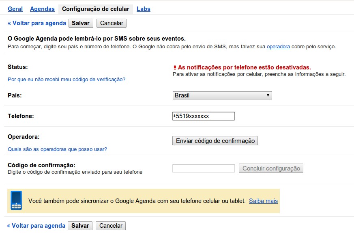Open the Agendas tab
This screenshot has width=354, height=233.
click(42, 9)
